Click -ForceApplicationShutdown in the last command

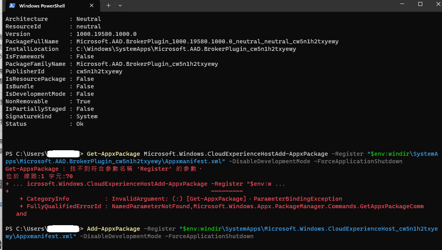click(x=209, y=237)
